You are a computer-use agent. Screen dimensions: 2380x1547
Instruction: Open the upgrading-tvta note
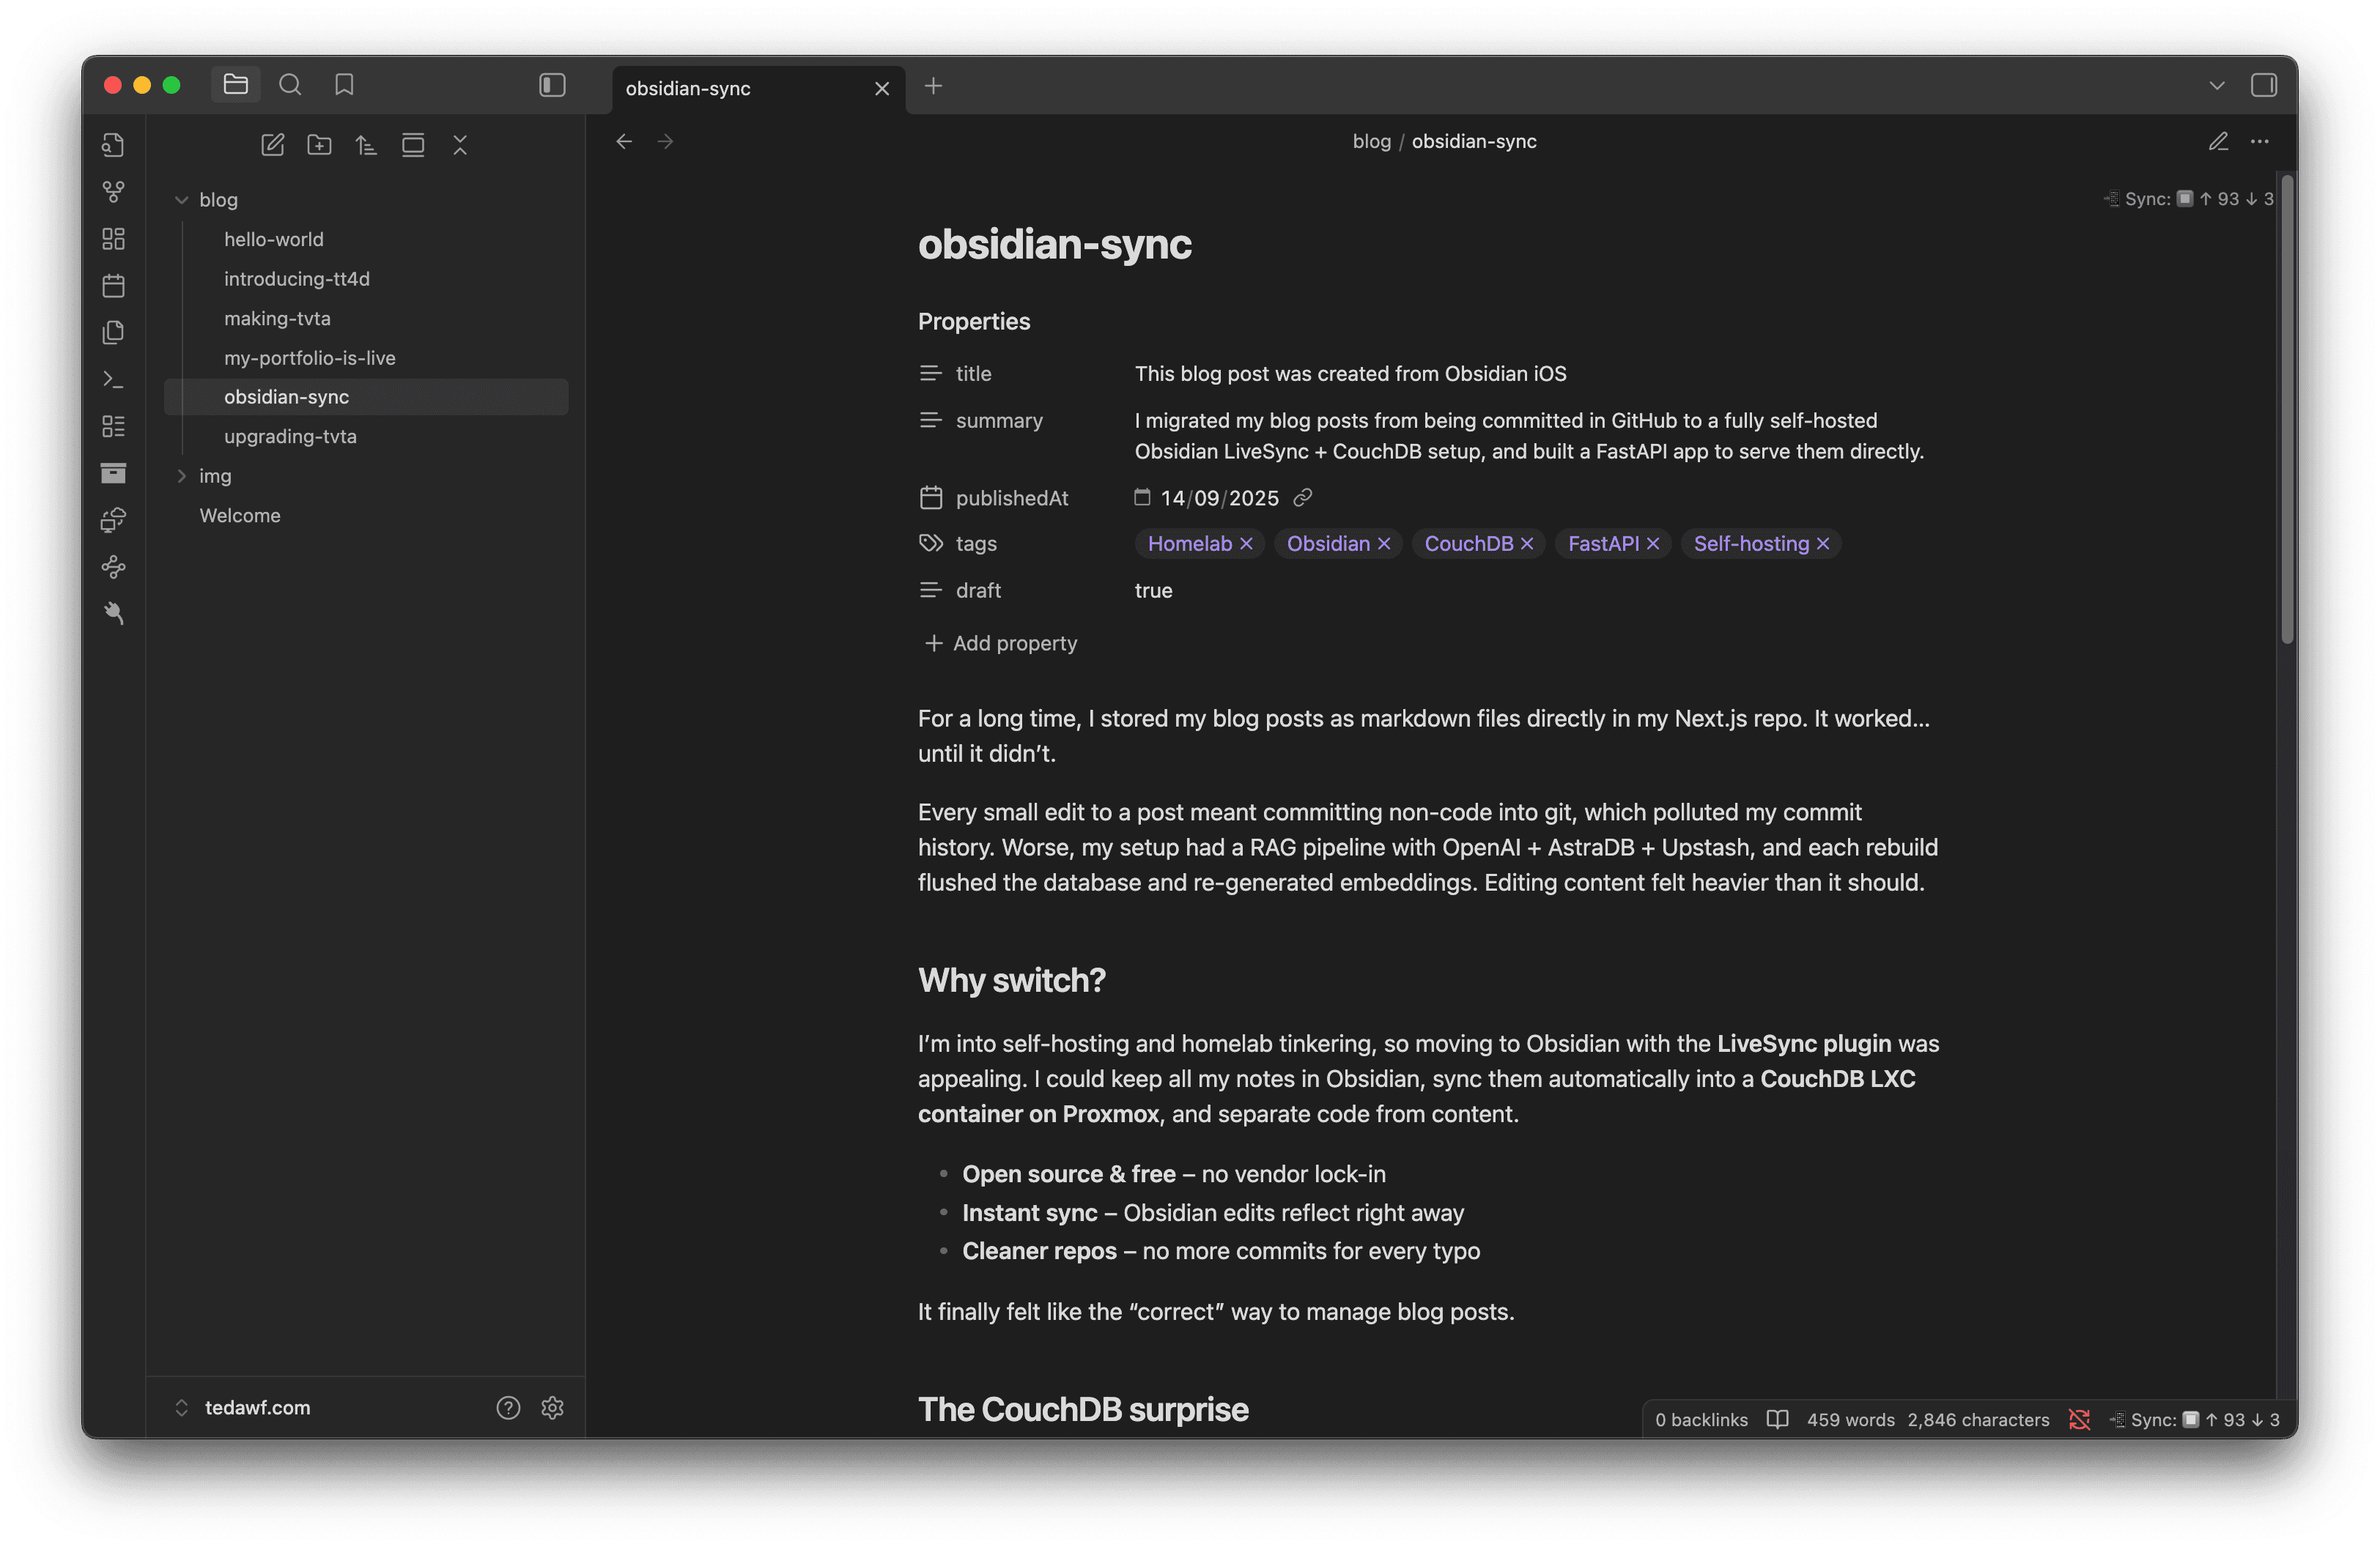point(290,436)
